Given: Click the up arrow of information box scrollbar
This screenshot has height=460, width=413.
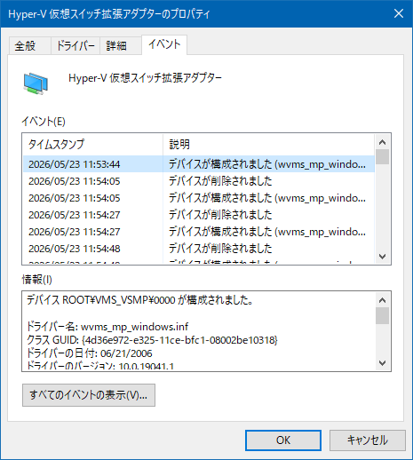Looking at the screenshot, I should pos(382,300).
